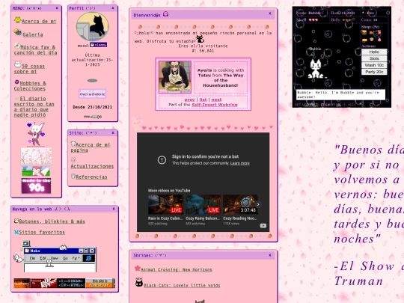Buy the muffin item in the pet shop
404x303 pixels.
pyautogui.click(x=372, y=40)
